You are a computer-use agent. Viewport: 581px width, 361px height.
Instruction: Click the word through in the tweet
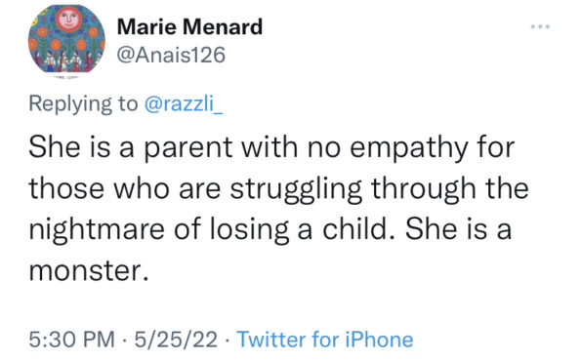[424, 189]
